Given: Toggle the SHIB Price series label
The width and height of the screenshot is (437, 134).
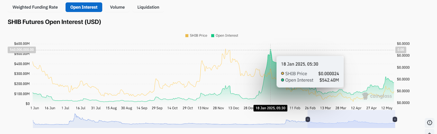Looking at the screenshot, I should [x=199, y=36].
